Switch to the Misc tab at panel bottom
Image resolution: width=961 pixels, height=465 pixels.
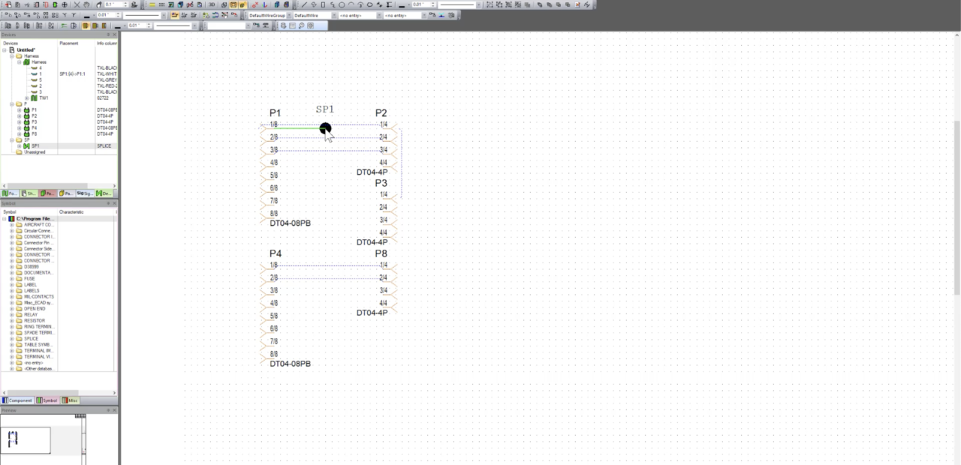tap(69, 400)
